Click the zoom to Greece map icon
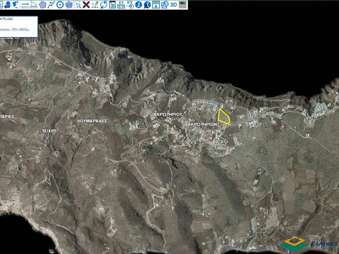 click(16, 5)
